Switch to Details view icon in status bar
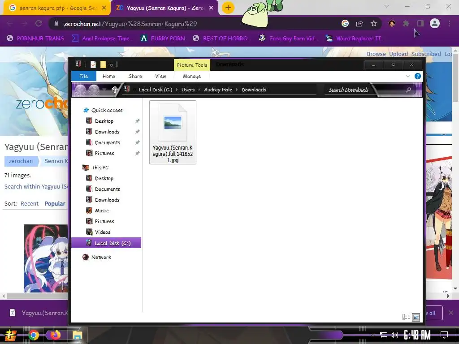 (x=406, y=317)
